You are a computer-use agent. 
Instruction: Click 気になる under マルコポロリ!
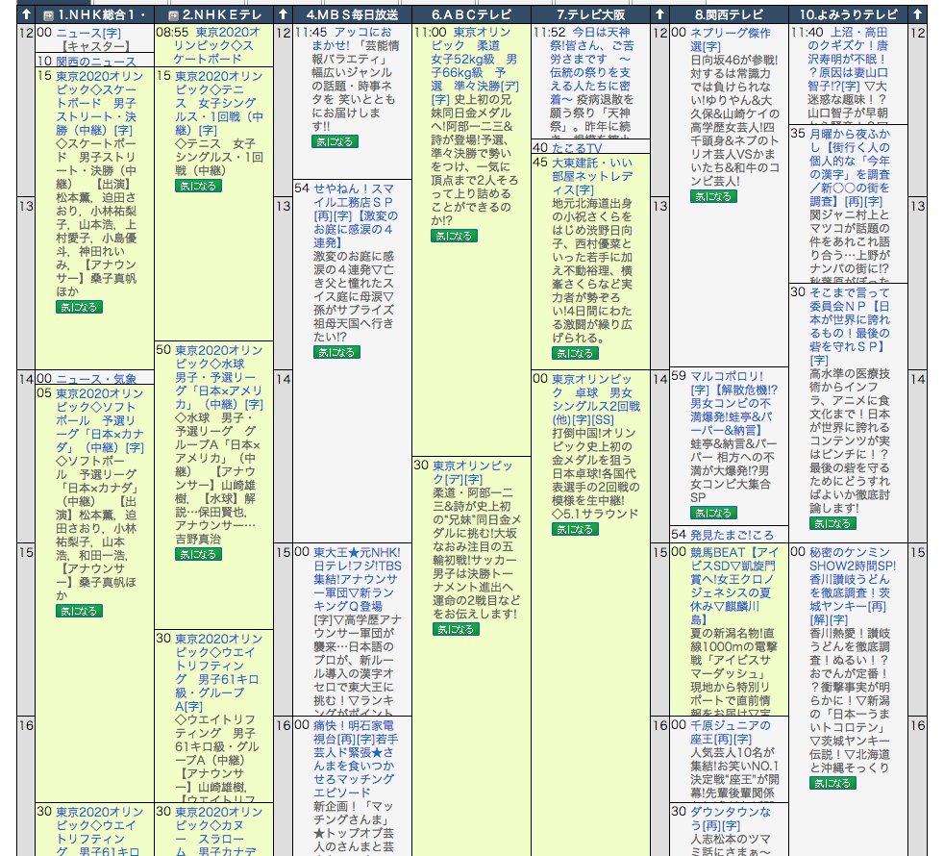[x=713, y=514]
